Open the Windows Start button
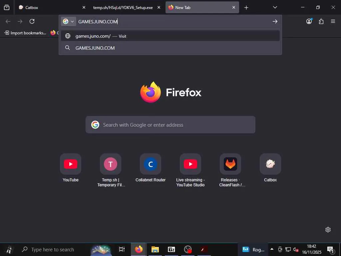 [9, 249]
